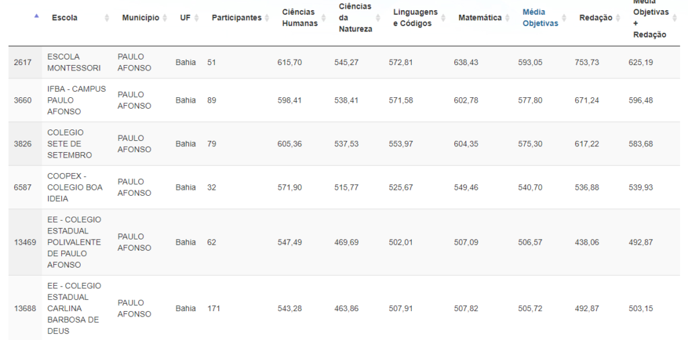Click the sort arrows beside Participantes
This screenshot has height=340, width=688.
click(267, 18)
